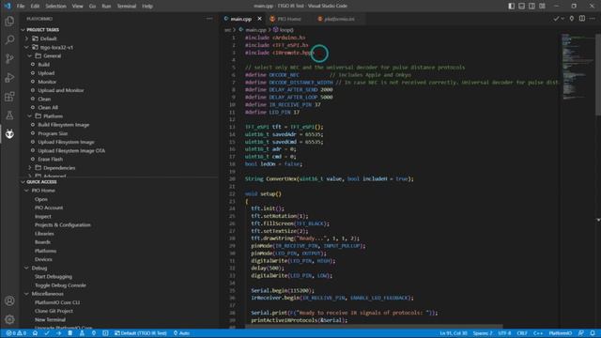Viewport: 601px width, 338px height.
Task: Switch to the platformio.ini tab
Action: tap(340, 19)
